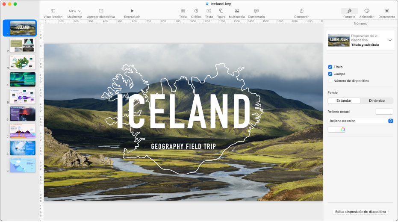398x222 pixels.
Task: Open the color wheel picker
Action: [343, 130]
